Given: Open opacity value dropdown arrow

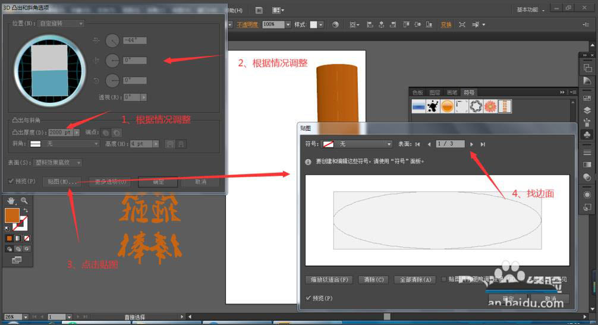Looking at the screenshot, I should coord(288,24).
